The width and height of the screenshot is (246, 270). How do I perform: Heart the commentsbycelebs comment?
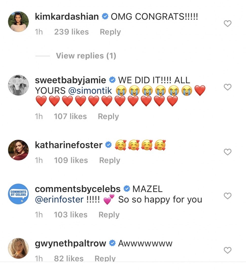227,196
